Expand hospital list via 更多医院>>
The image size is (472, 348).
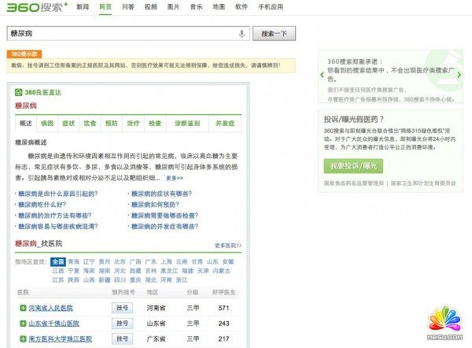tap(227, 246)
